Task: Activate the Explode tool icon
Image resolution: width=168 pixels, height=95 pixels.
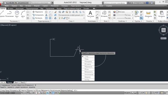Action: coord(55,15)
